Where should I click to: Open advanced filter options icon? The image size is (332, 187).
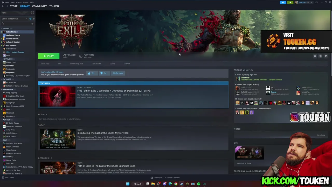click(x=32, y=24)
